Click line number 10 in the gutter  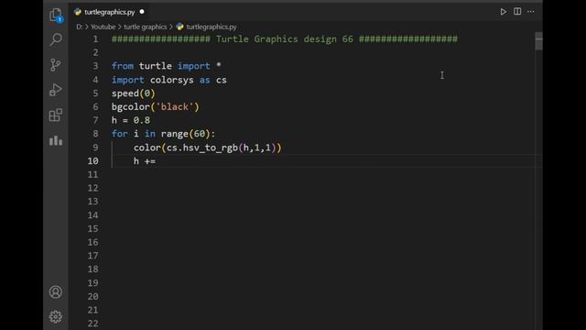point(93,161)
